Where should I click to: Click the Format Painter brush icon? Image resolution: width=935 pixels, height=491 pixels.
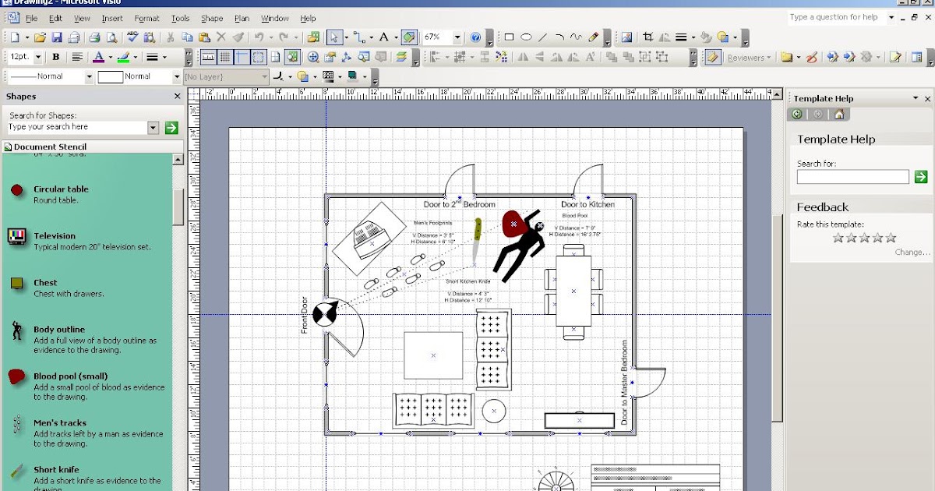238,37
